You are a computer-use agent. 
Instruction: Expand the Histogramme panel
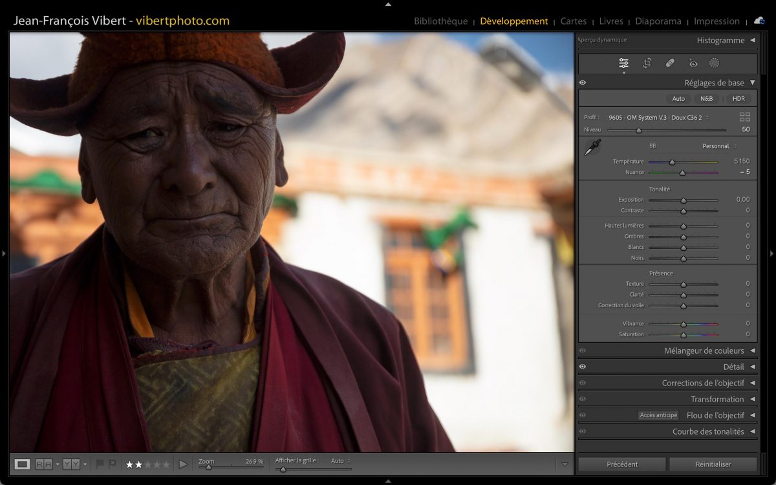(752, 40)
